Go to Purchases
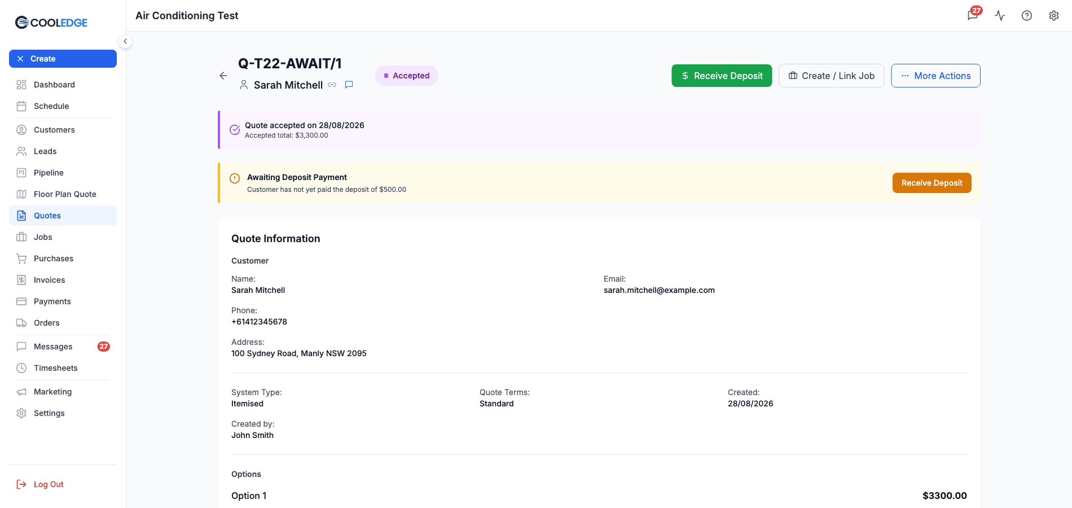 [63, 259]
